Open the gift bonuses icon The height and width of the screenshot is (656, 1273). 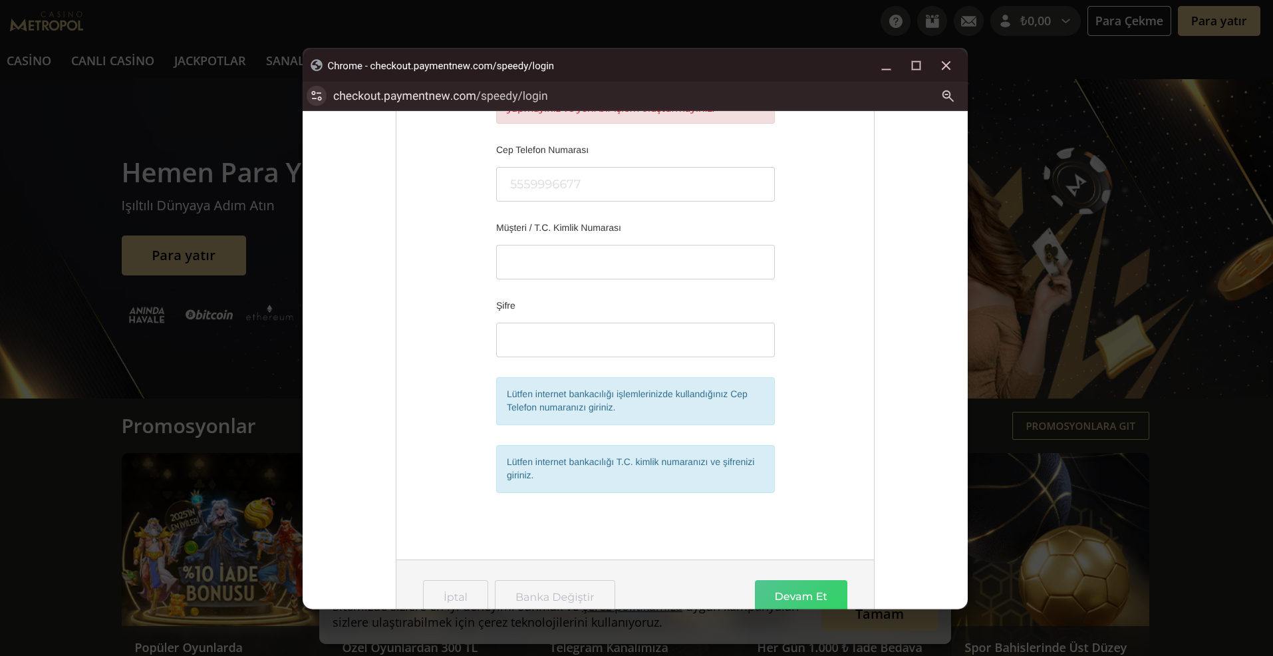[932, 21]
